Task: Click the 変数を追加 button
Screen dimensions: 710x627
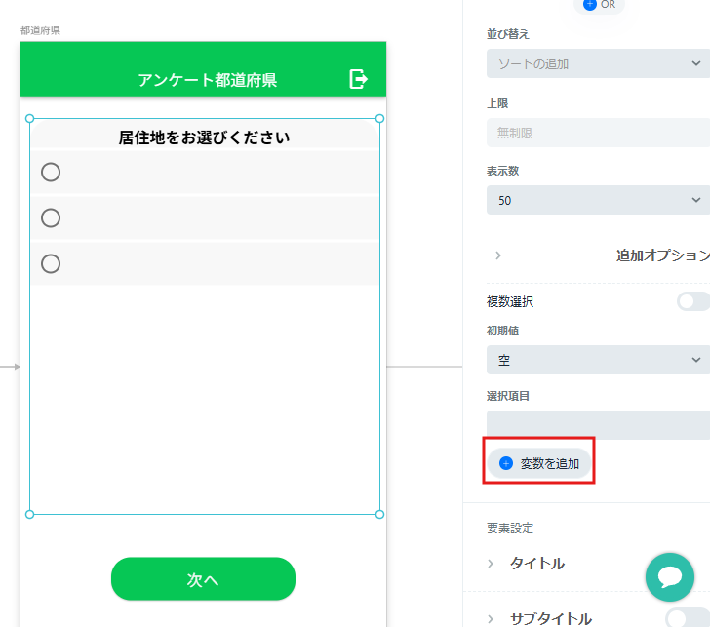Action: [538, 463]
